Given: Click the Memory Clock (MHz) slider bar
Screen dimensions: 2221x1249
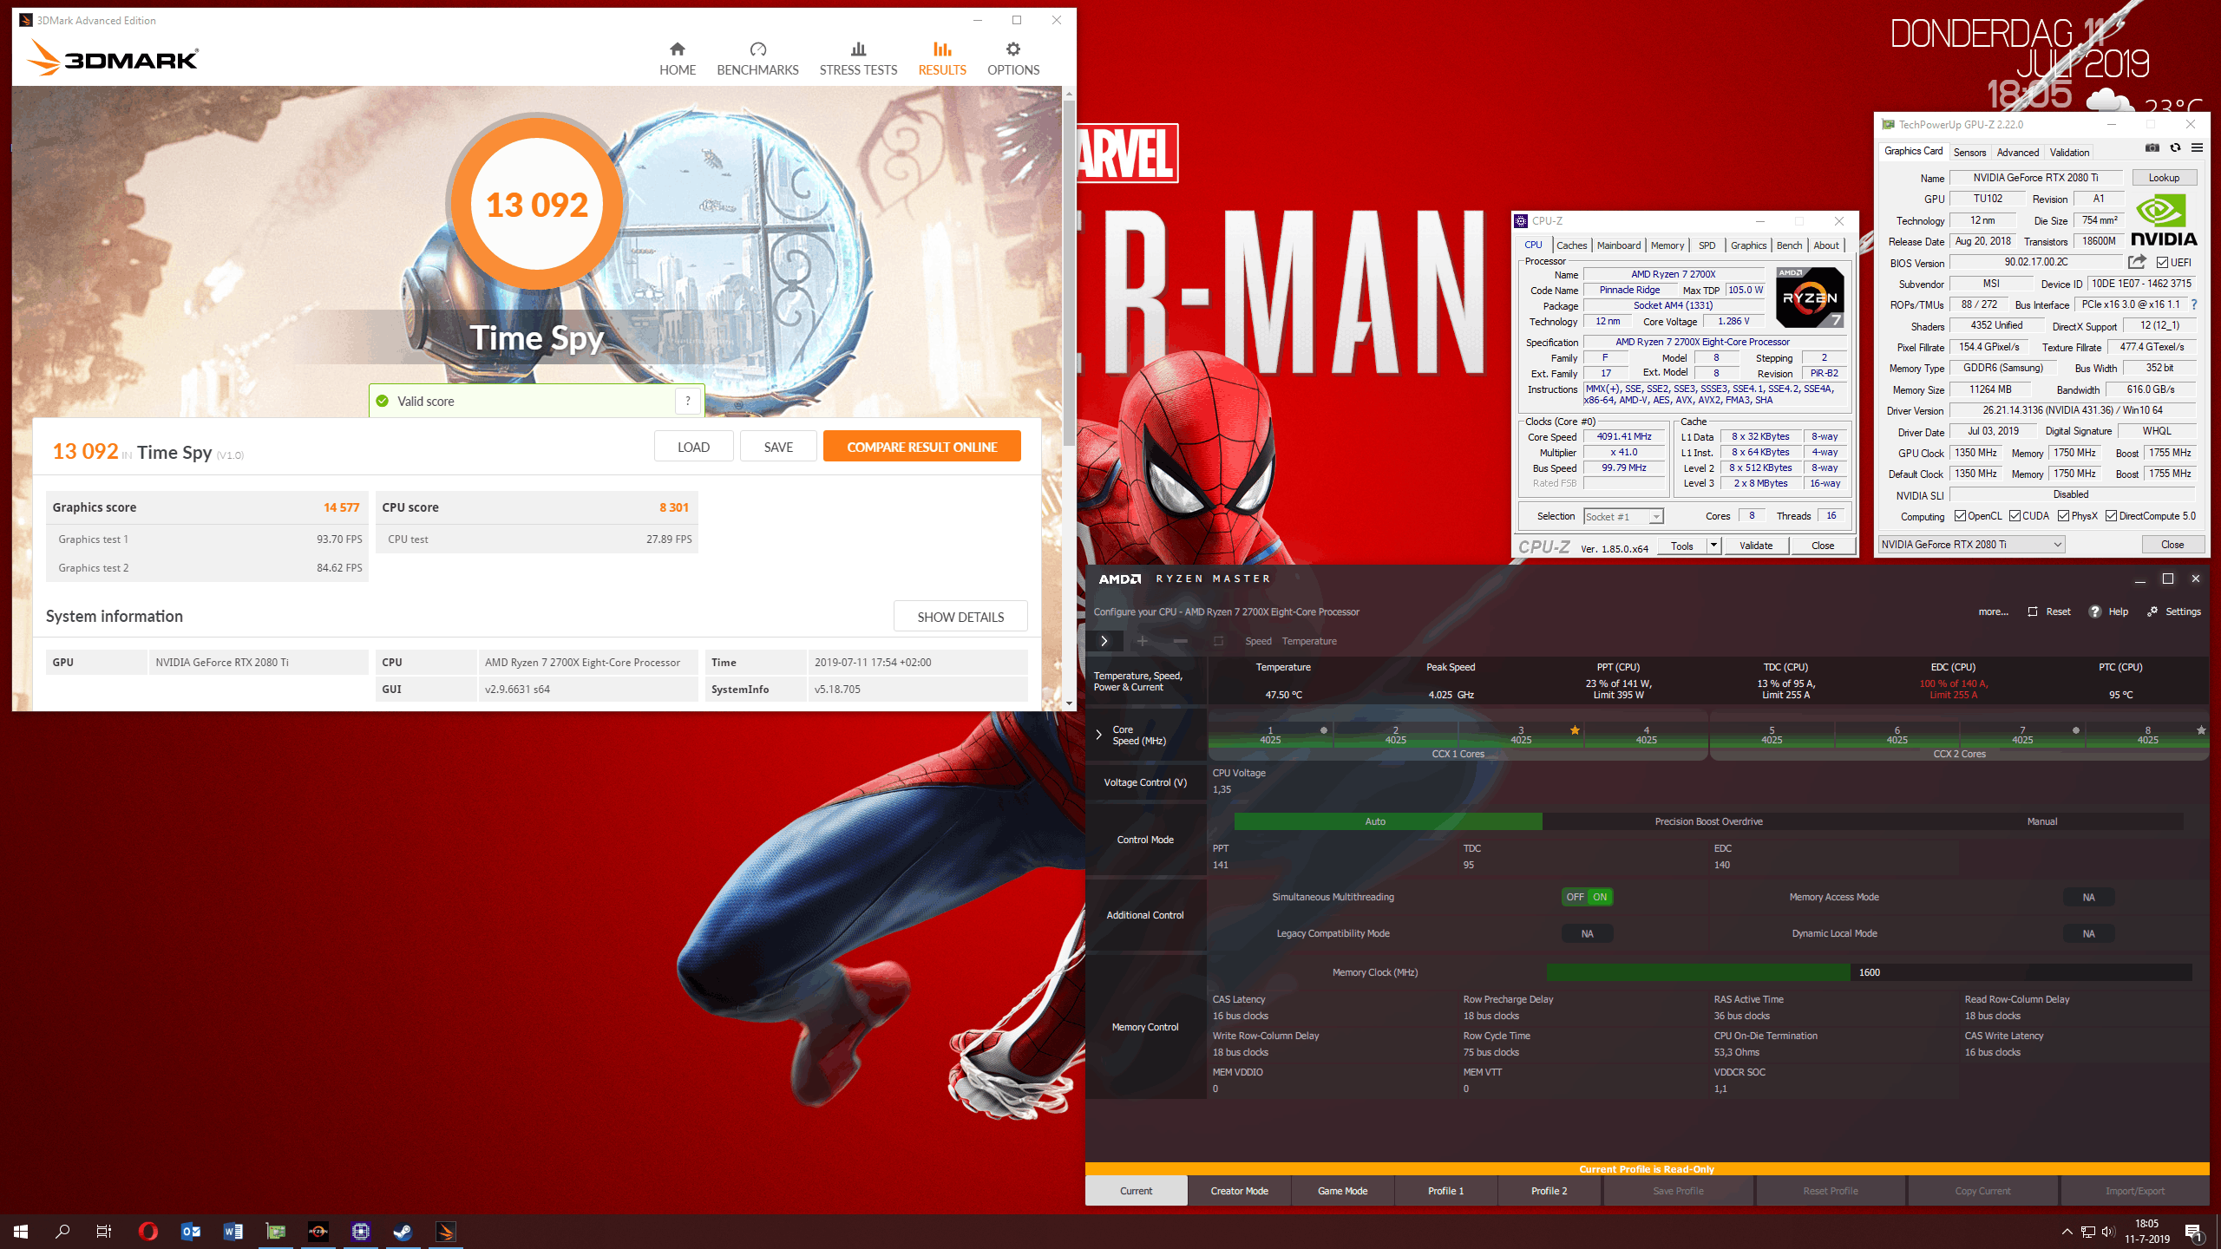Looking at the screenshot, I should pyautogui.click(x=1869, y=972).
